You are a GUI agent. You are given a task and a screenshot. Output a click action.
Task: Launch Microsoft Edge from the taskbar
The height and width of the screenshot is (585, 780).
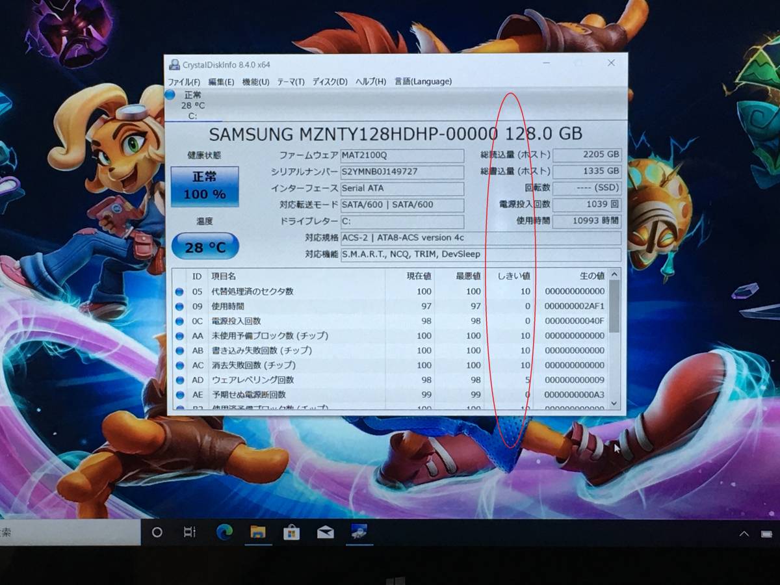point(224,532)
